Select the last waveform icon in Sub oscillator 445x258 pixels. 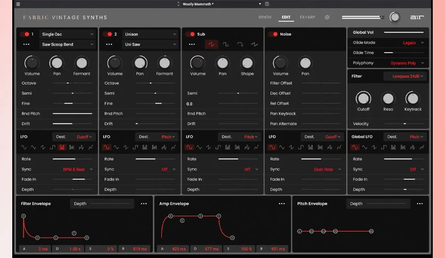click(x=254, y=44)
